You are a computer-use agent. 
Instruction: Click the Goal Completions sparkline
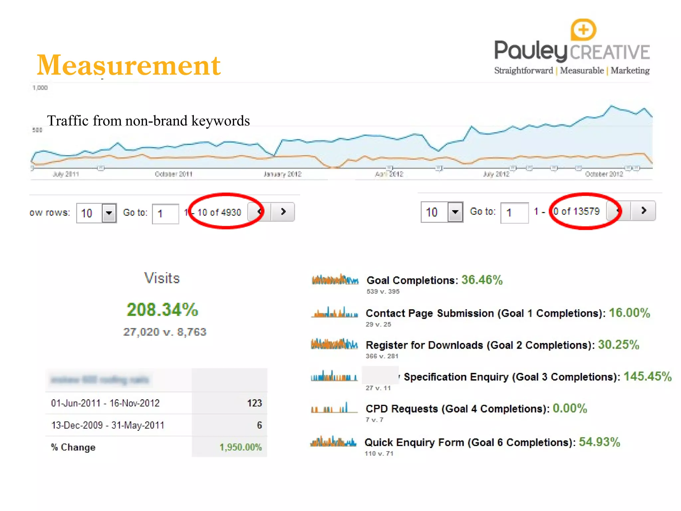click(335, 280)
